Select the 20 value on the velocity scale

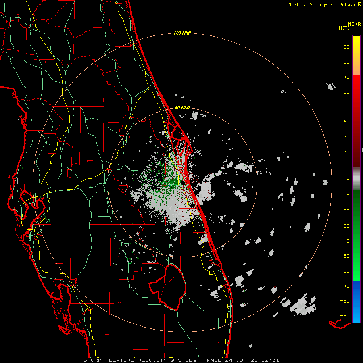(346, 151)
